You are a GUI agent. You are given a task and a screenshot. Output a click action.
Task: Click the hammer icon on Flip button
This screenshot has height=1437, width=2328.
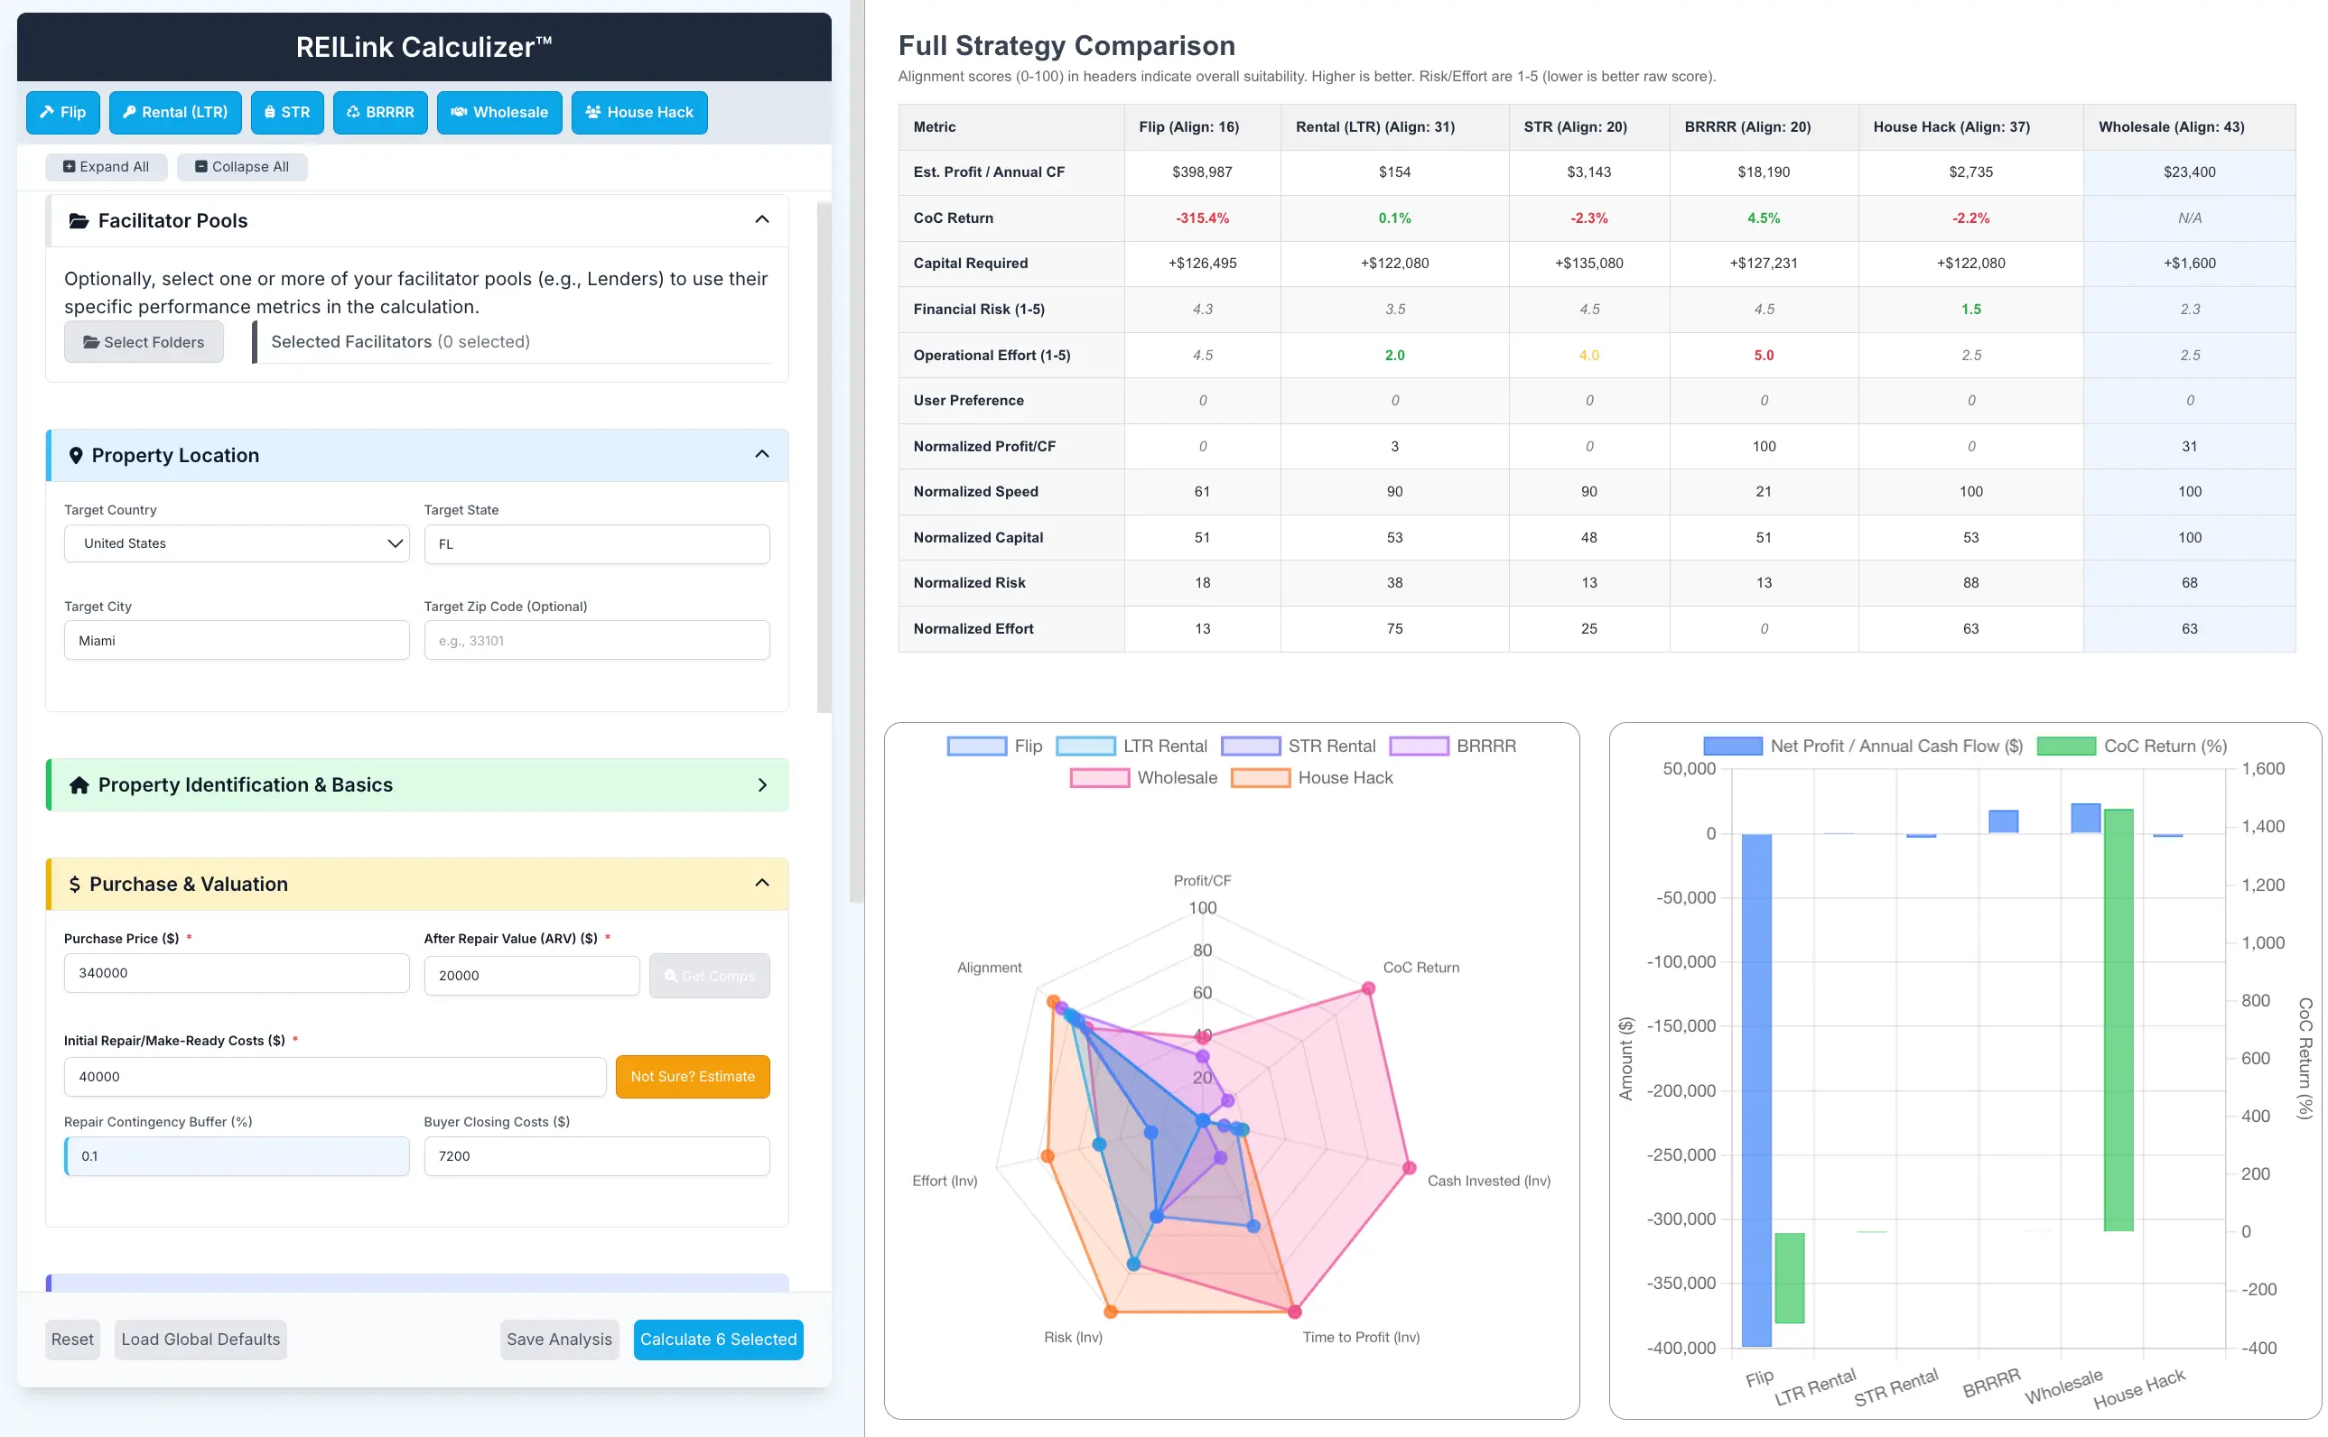coord(47,112)
